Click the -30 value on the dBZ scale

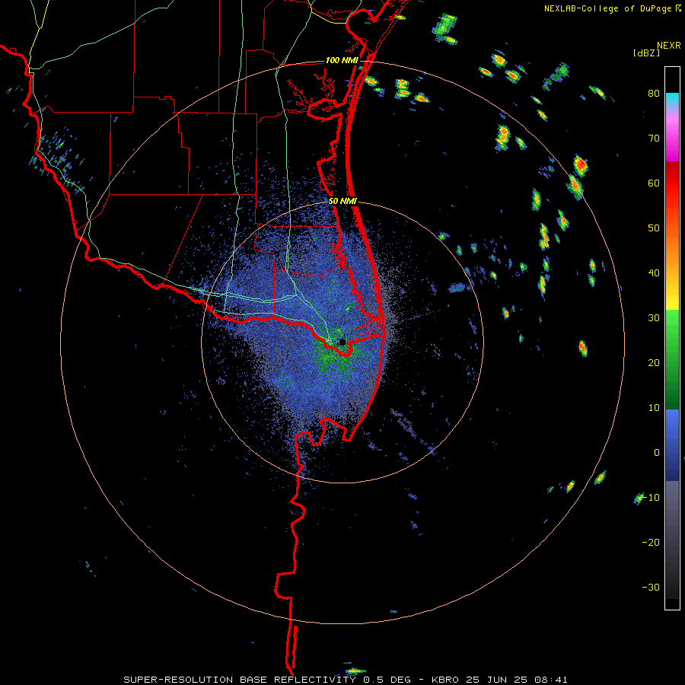click(x=651, y=587)
